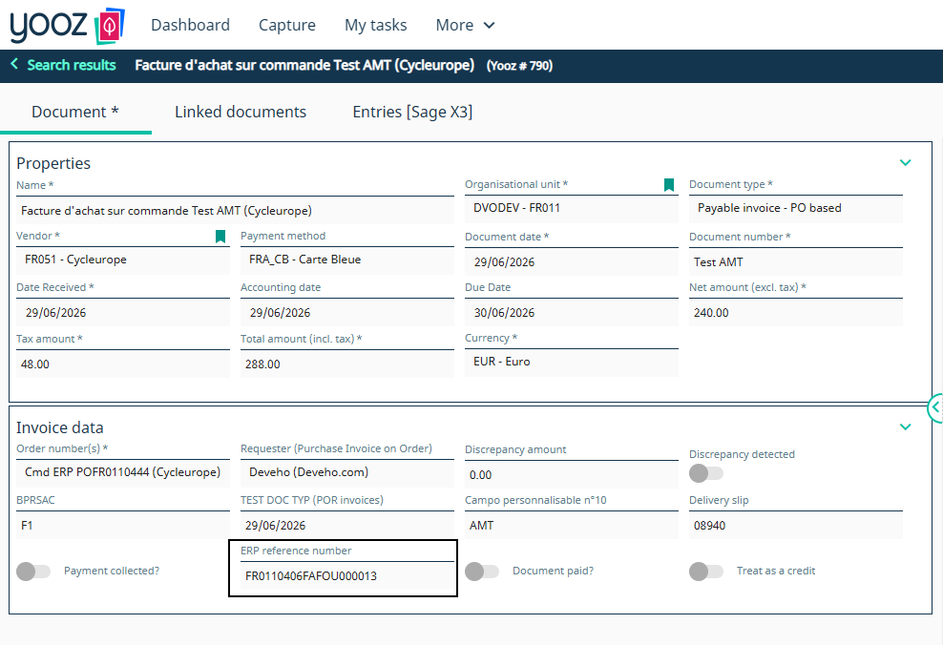Collapse the Invoice data section chevron

coord(905,427)
